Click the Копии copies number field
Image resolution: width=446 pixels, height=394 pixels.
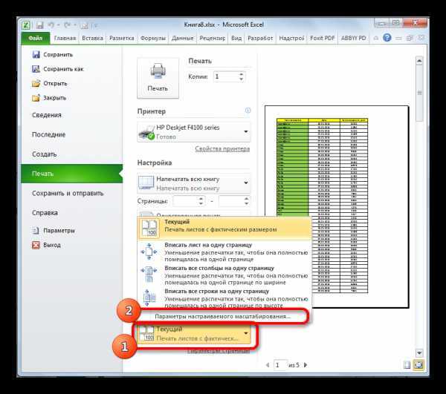coord(226,76)
